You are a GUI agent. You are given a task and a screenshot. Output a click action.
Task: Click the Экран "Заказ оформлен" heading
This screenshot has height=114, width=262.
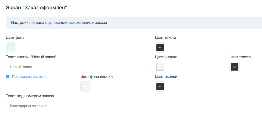[x=36, y=8]
